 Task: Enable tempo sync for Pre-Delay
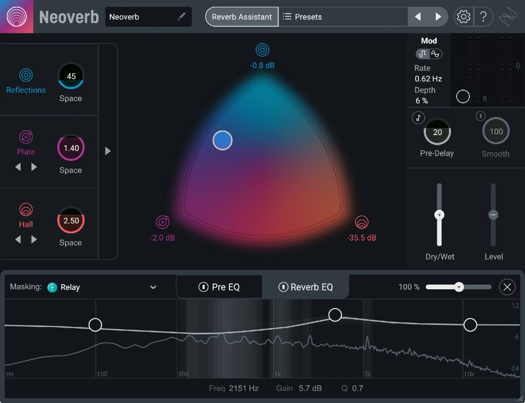[418, 117]
